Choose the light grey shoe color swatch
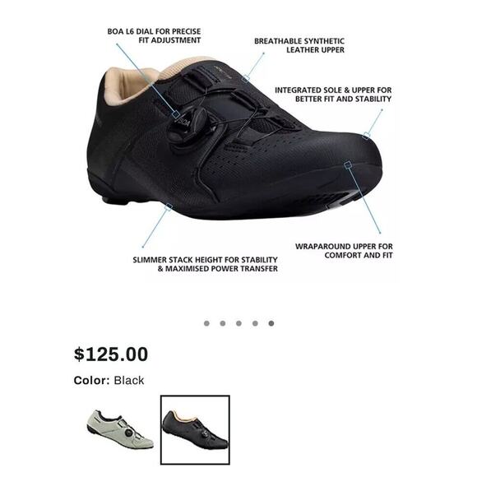 [x=120, y=429]
